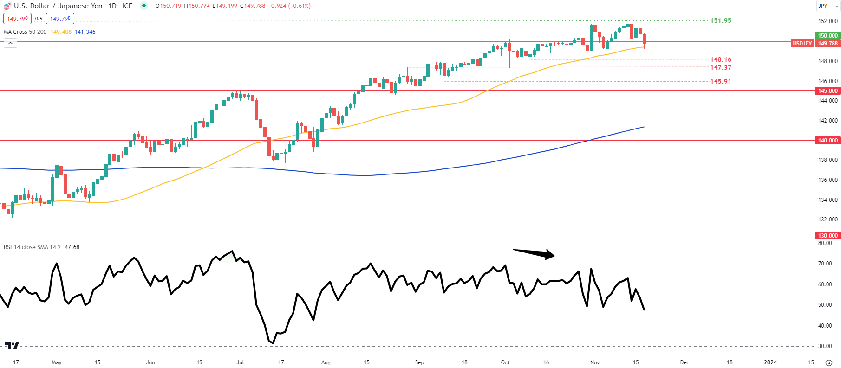Click the 148.16 support label
This screenshot has height=368, width=841.
[721, 60]
